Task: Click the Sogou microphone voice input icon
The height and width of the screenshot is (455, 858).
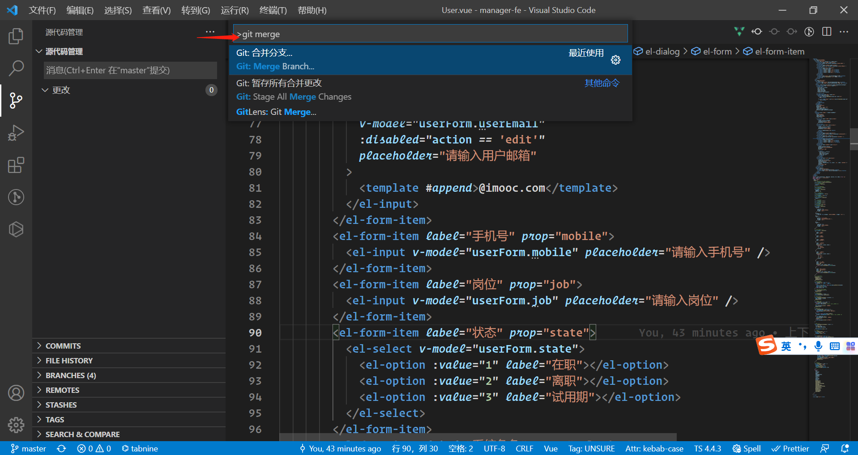Action: [x=819, y=346]
